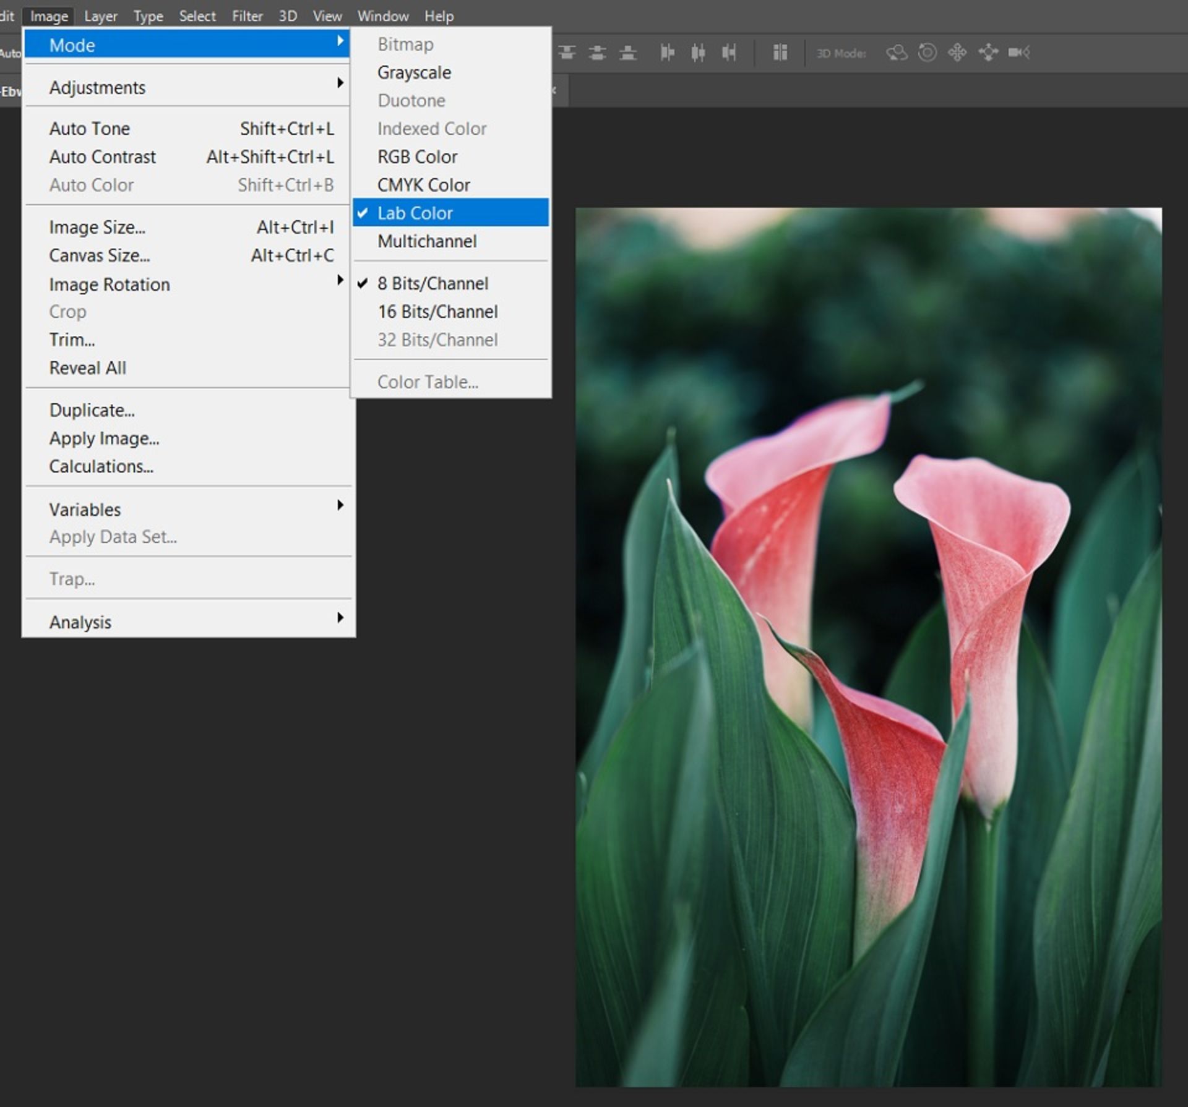Click the calla lily image canvas
The height and width of the screenshot is (1107, 1188).
pos(867,646)
